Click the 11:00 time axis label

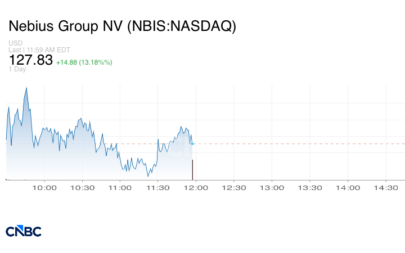click(120, 187)
